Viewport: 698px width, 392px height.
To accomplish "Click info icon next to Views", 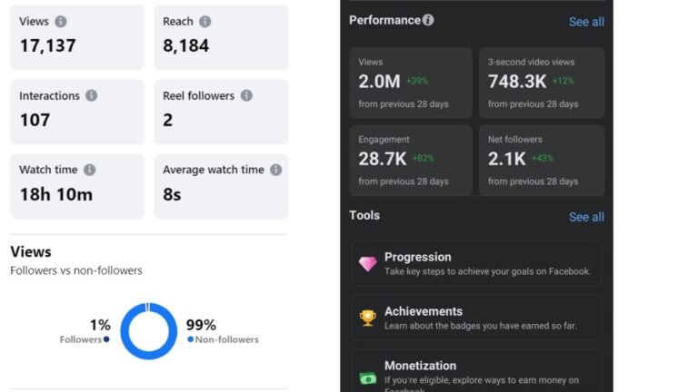I will [x=61, y=21].
